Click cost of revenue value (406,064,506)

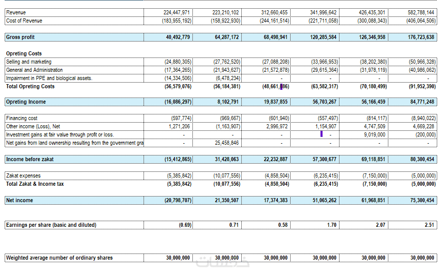(421, 21)
